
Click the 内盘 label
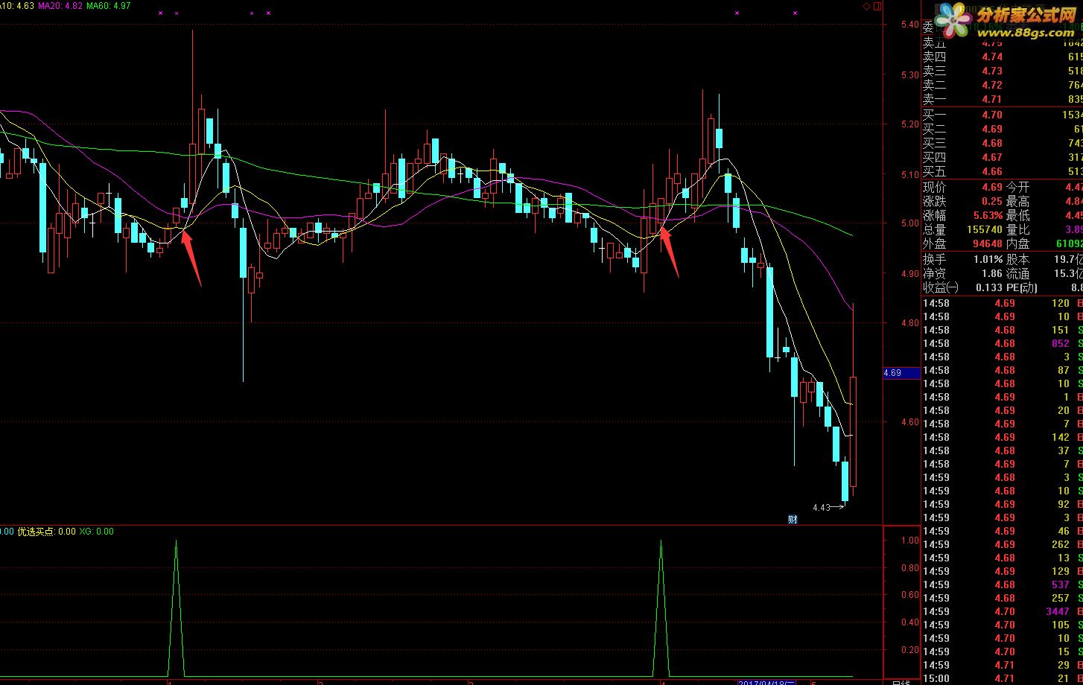click(1018, 243)
